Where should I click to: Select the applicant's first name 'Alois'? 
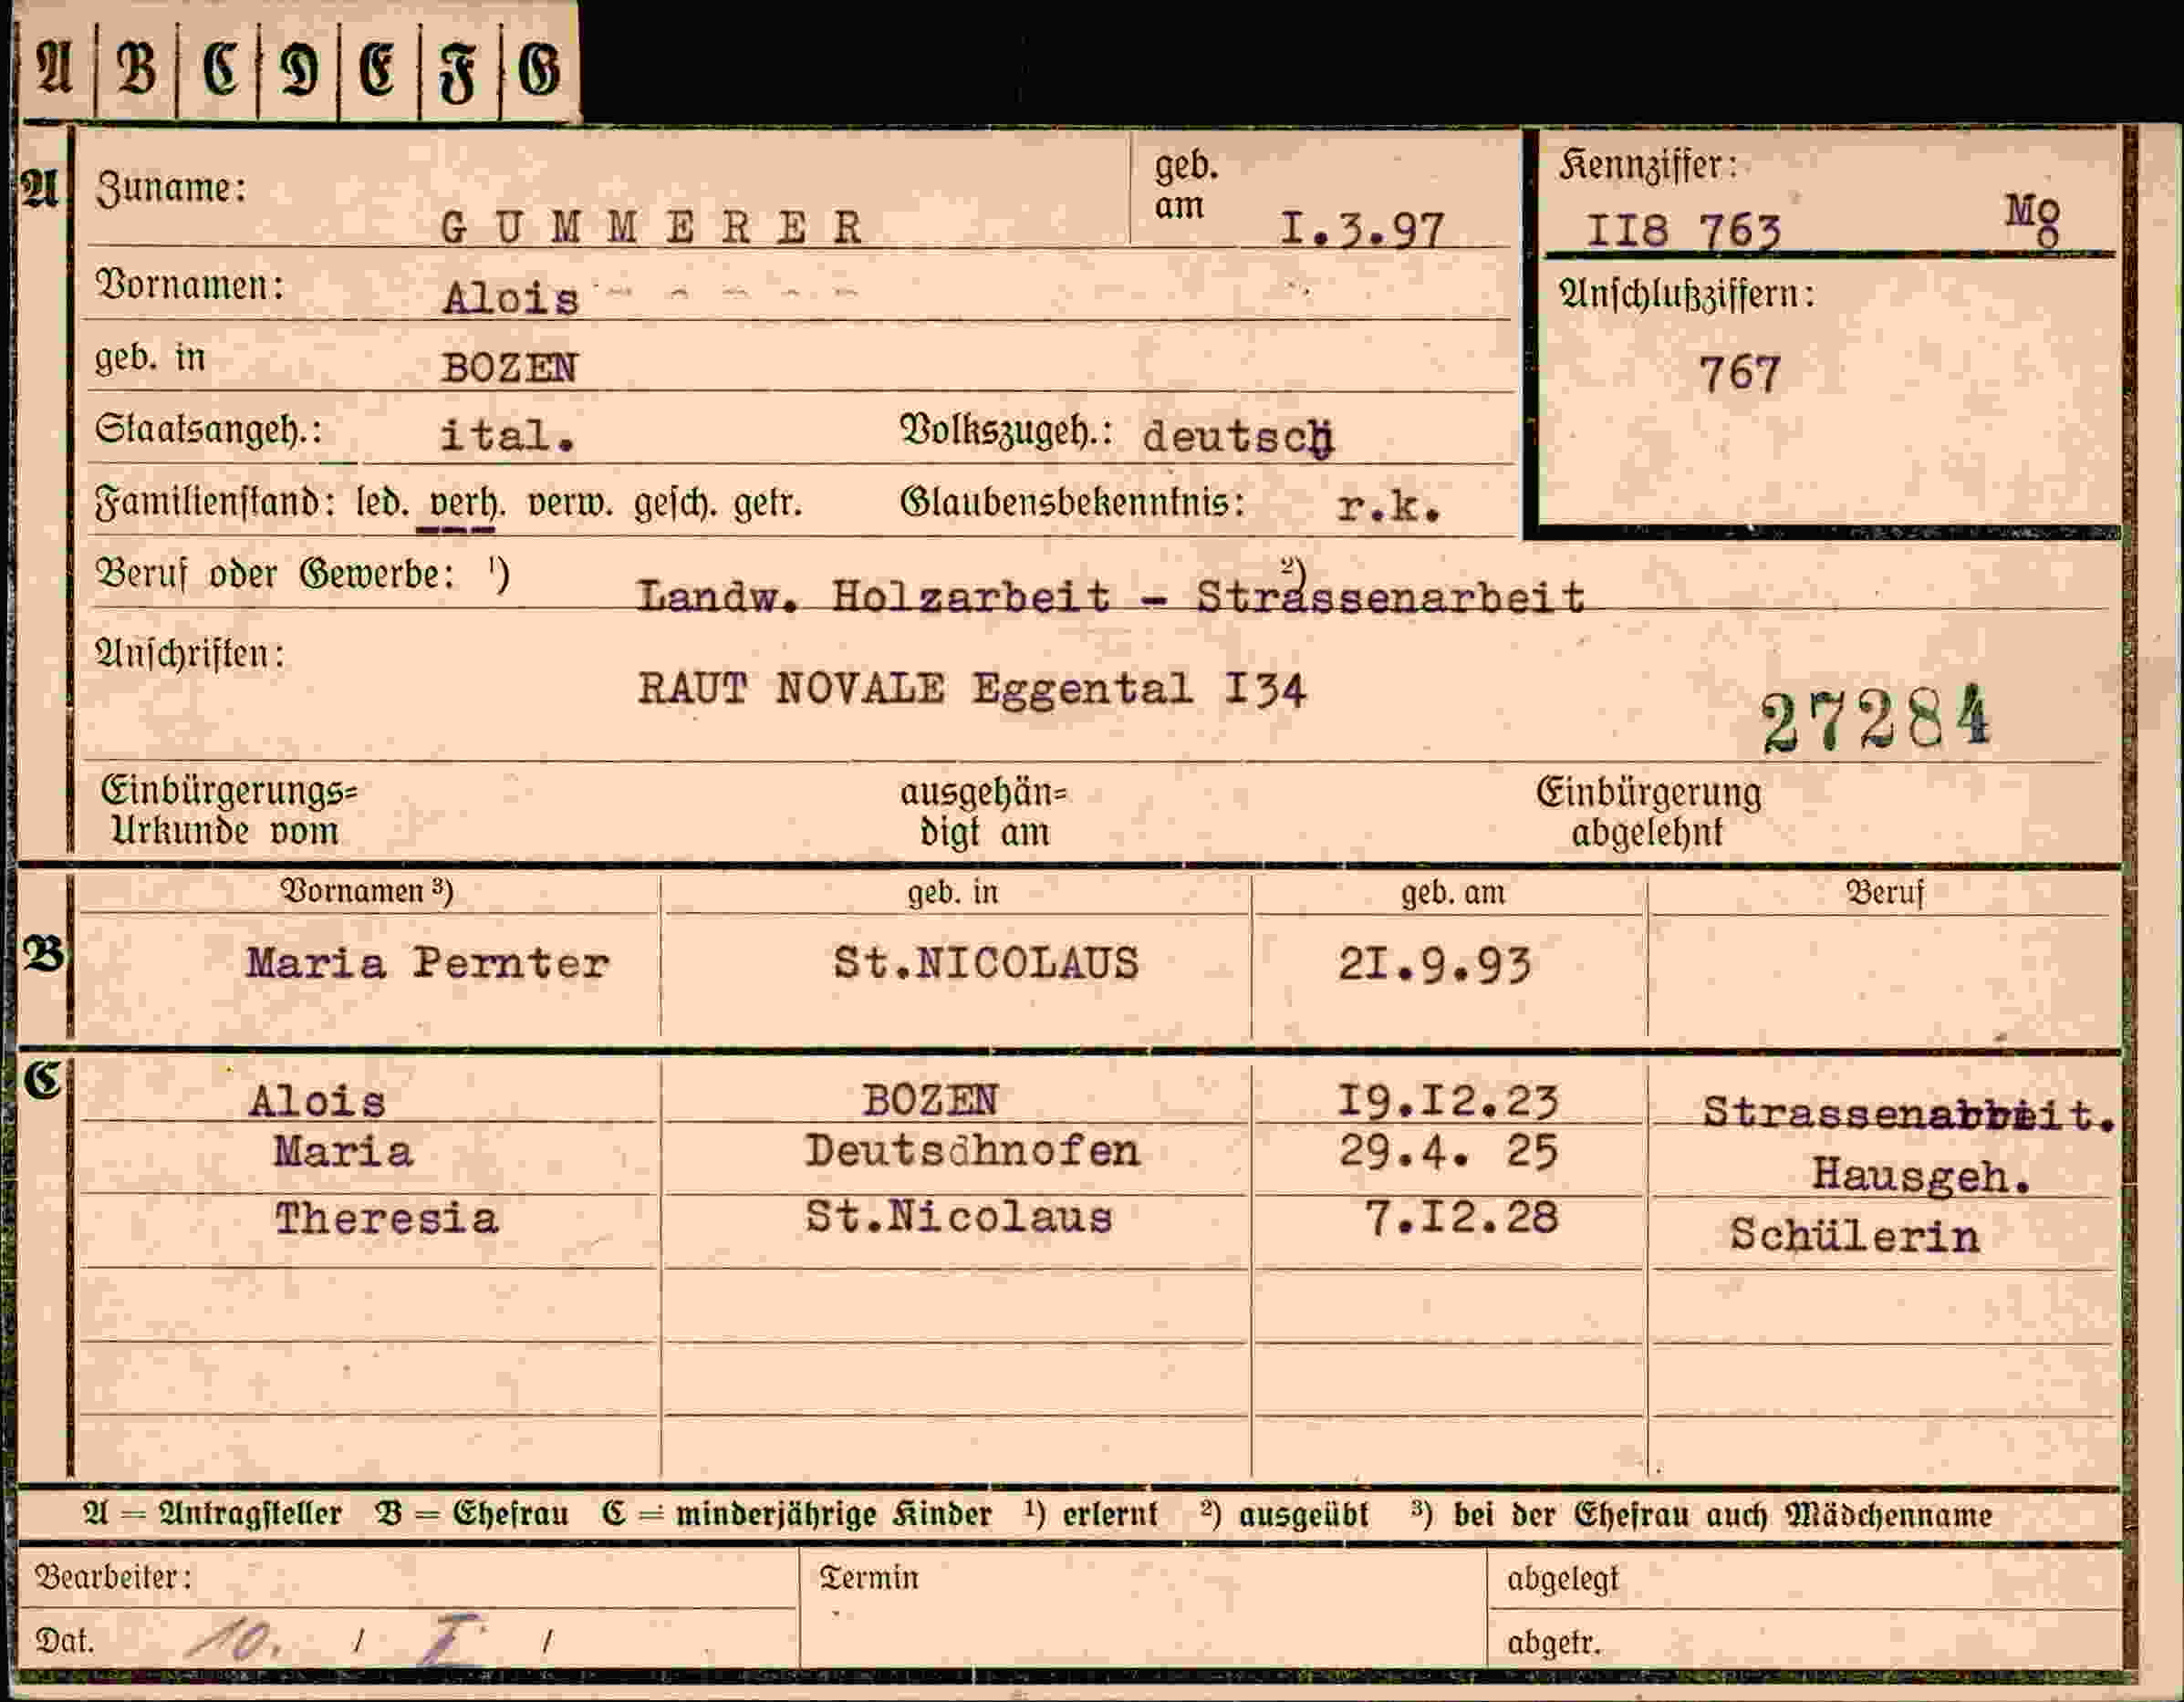coord(511,298)
